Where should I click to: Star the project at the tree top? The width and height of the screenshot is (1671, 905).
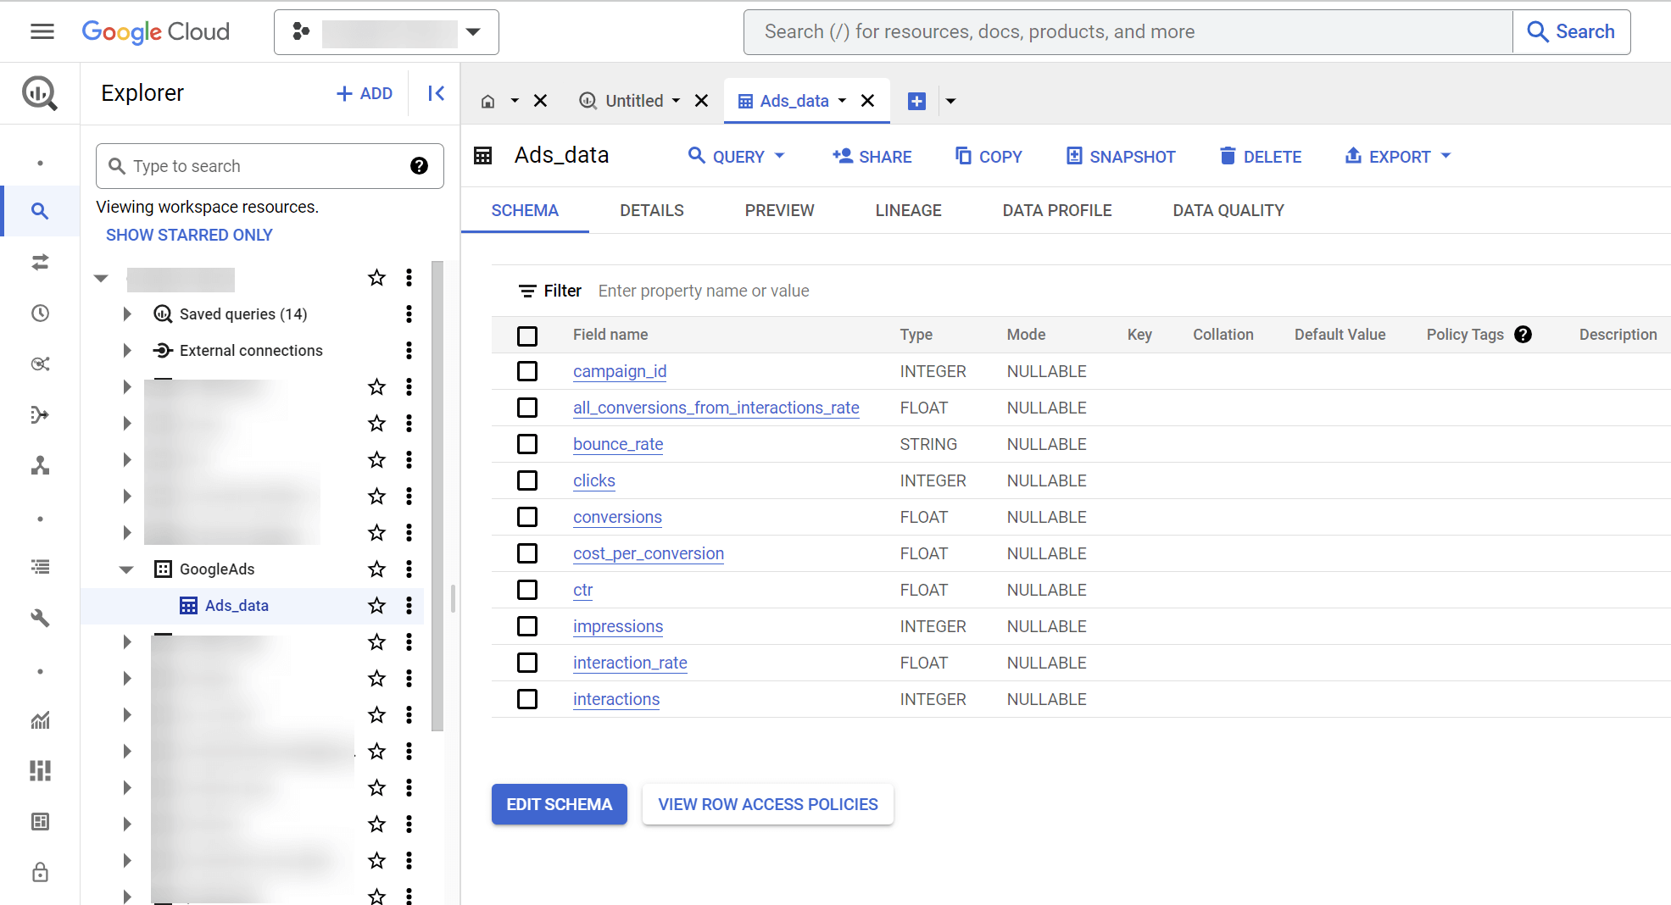tap(376, 277)
